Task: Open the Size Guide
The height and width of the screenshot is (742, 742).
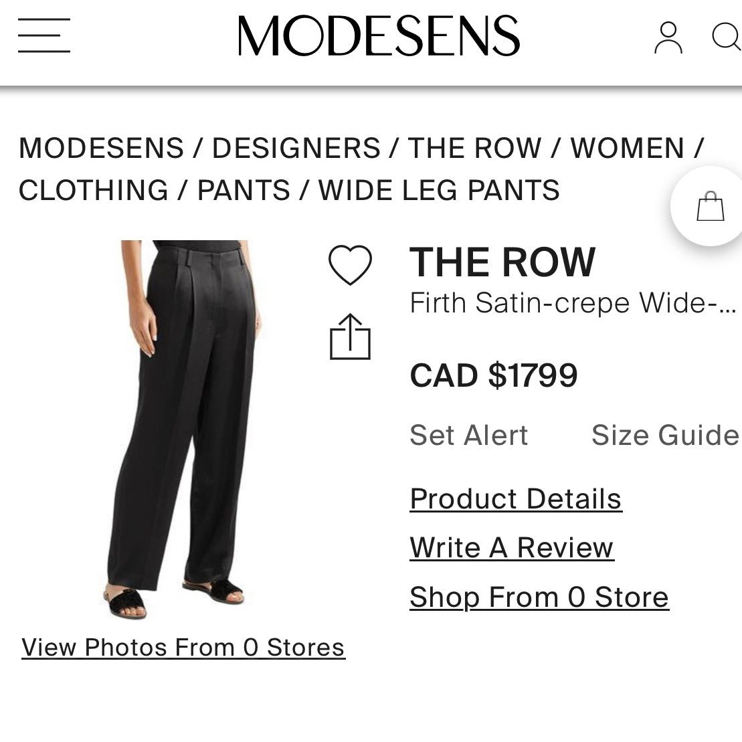Action: pos(664,435)
